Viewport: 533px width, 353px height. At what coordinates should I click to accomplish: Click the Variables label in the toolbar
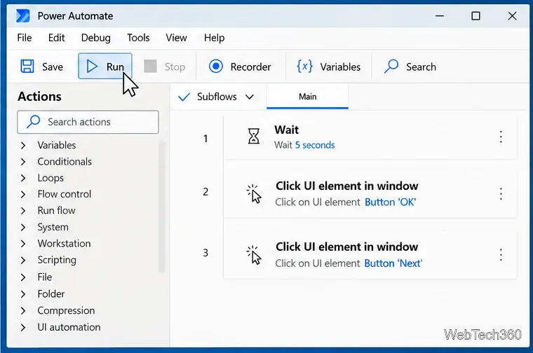coord(340,67)
